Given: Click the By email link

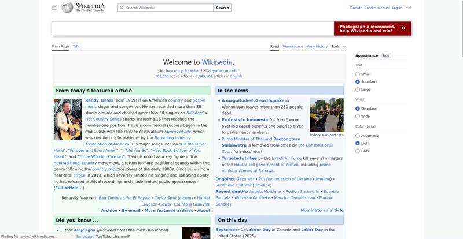Looking at the screenshot, I should pos(131,210).
